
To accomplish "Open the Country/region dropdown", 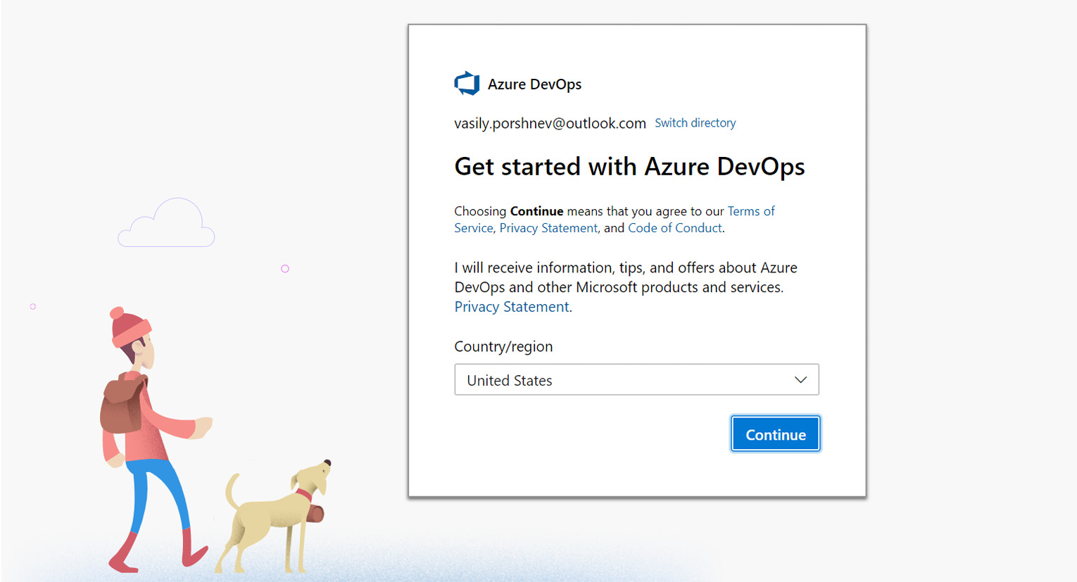I will tap(636, 379).
